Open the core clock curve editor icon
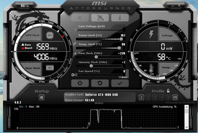Screen dimensions: 198x133 (75, 53)
